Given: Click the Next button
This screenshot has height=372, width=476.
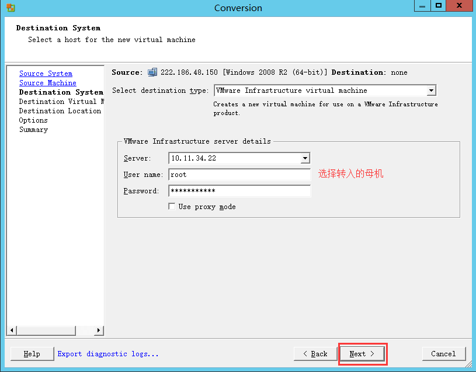Looking at the screenshot, I should click(x=362, y=354).
